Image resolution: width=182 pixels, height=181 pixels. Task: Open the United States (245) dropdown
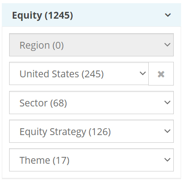(x=79, y=74)
